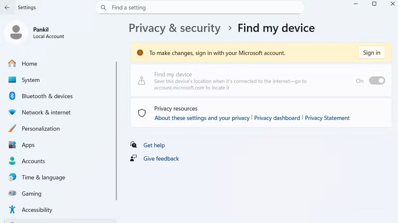
Task: Go to System settings
Action: [30, 80]
